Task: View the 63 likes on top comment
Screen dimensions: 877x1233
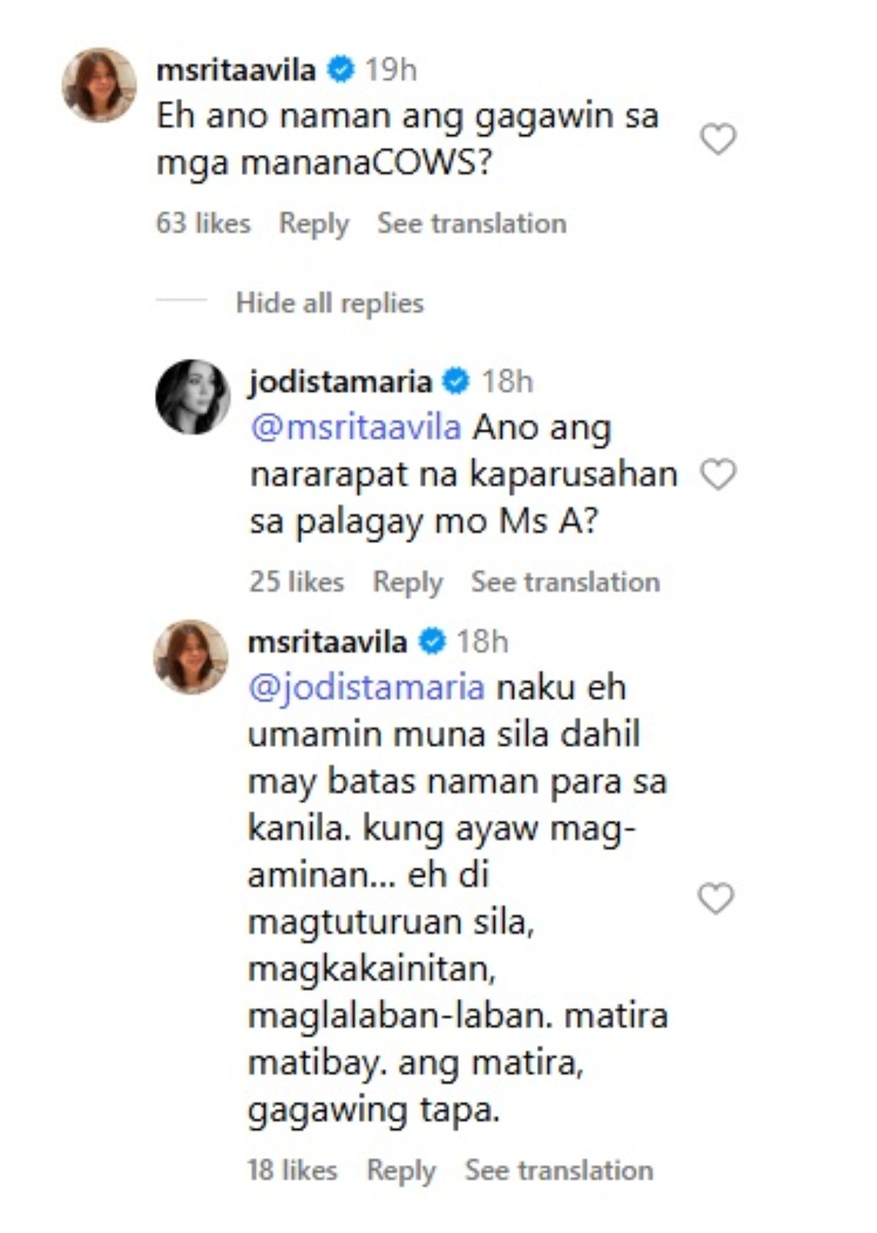Action: (203, 224)
